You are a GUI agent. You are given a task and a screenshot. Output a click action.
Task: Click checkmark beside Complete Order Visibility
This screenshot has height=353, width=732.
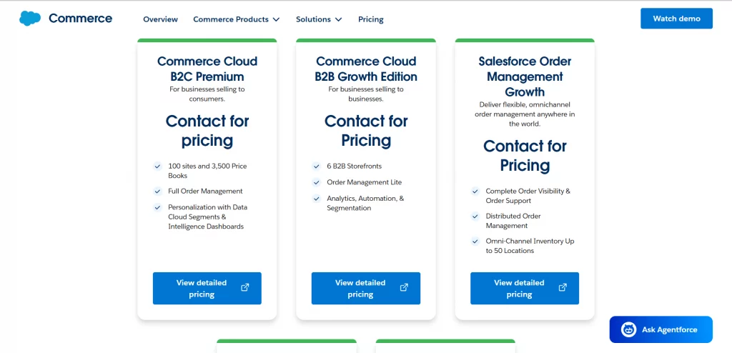click(475, 191)
